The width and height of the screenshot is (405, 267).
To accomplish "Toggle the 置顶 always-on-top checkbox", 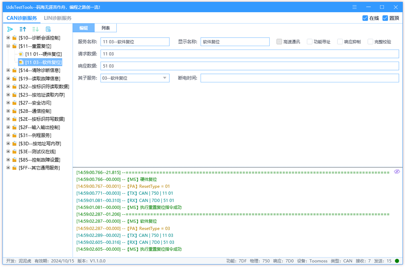I will [x=385, y=18].
